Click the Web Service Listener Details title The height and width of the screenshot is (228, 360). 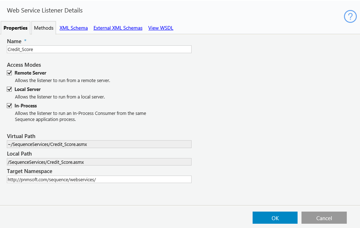click(45, 10)
